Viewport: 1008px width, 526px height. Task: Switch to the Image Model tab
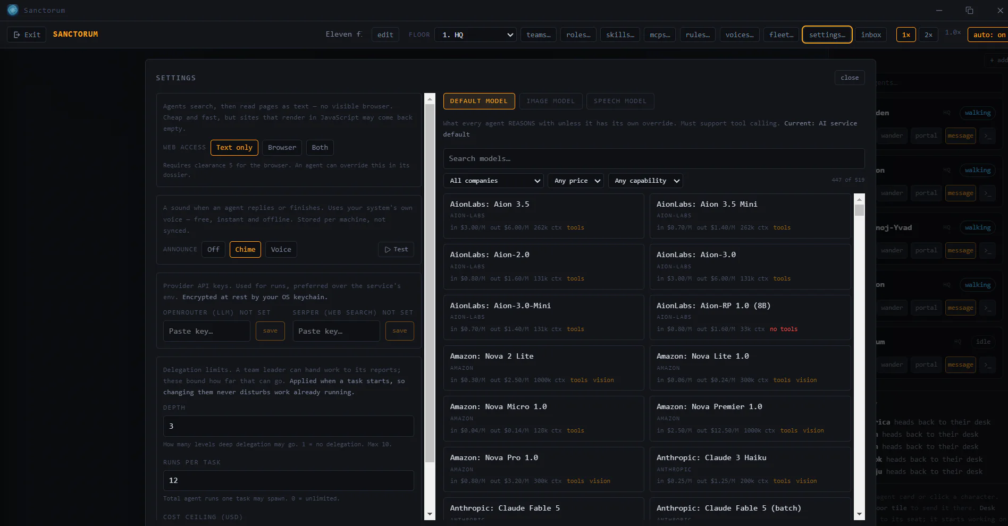pos(551,101)
